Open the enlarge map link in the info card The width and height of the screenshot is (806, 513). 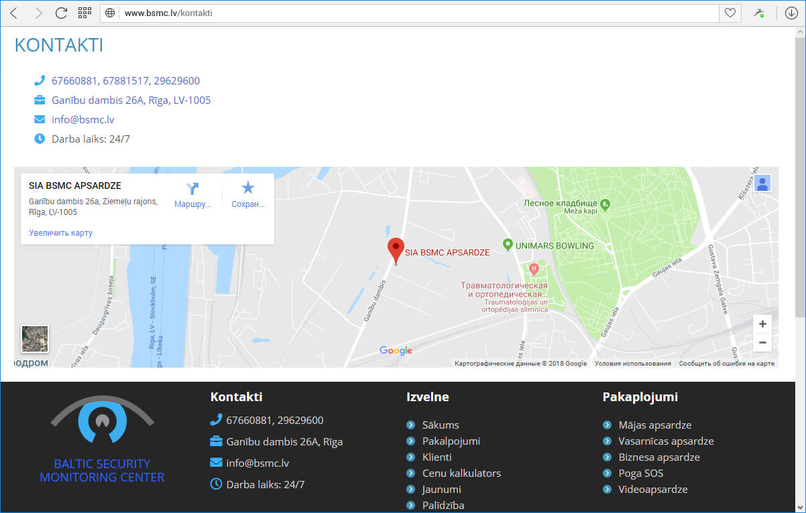[x=60, y=233]
